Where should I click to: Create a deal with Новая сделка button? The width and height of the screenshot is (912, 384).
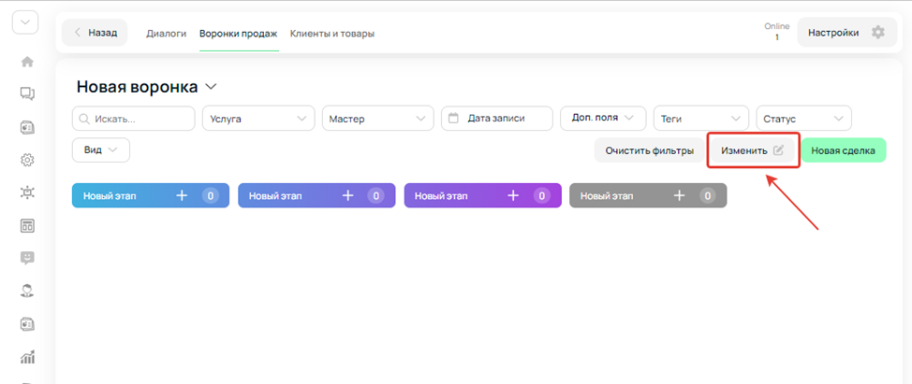[x=844, y=150]
